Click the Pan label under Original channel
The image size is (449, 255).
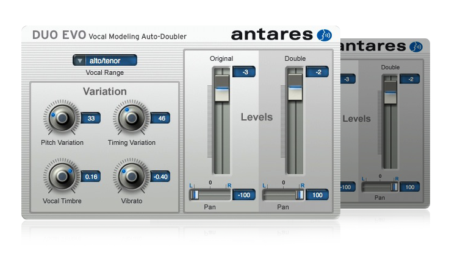pyautogui.click(x=210, y=207)
